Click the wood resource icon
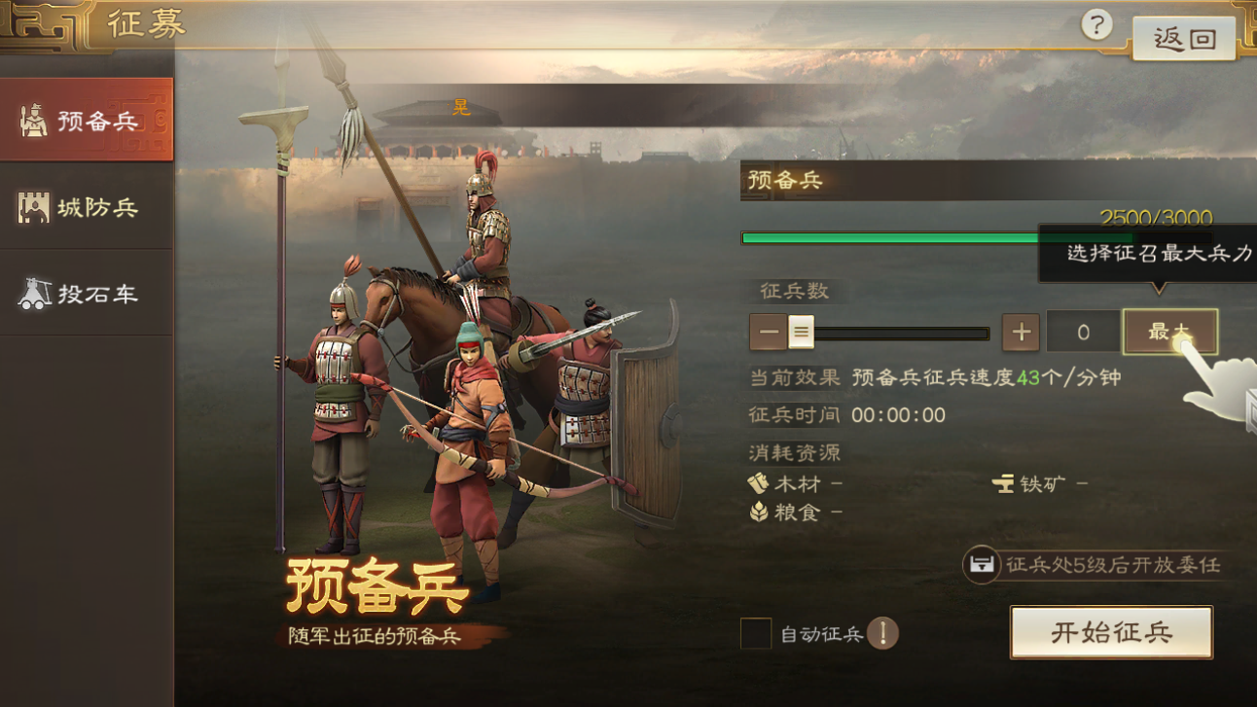1257x707 pixels. tap(758, 483)
